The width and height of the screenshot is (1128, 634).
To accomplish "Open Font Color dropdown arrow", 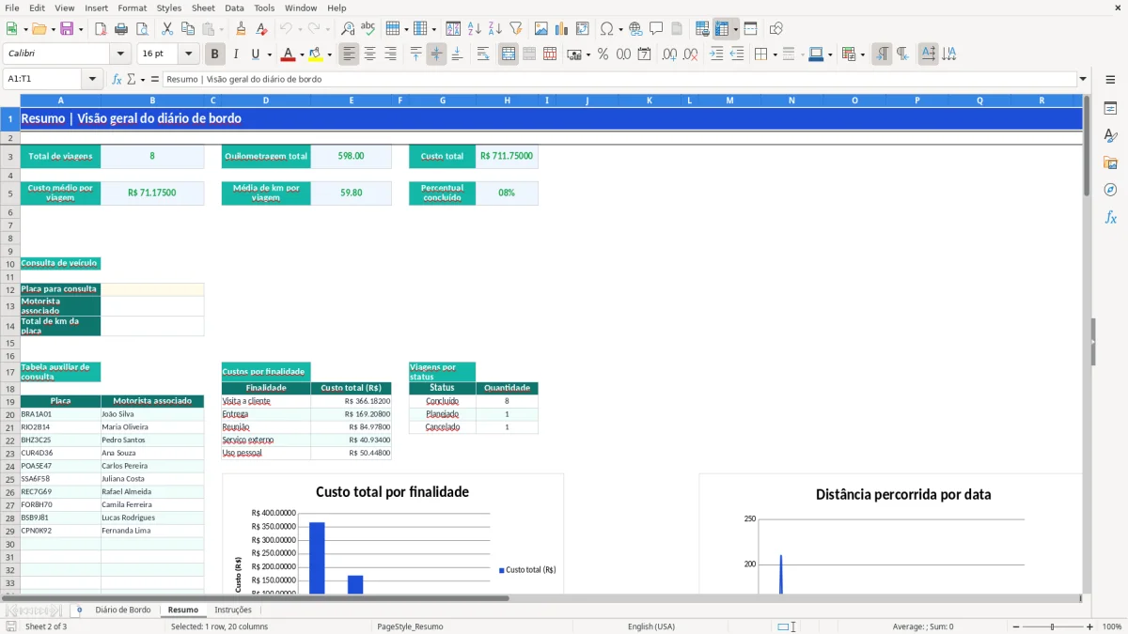I will (301, 54).
